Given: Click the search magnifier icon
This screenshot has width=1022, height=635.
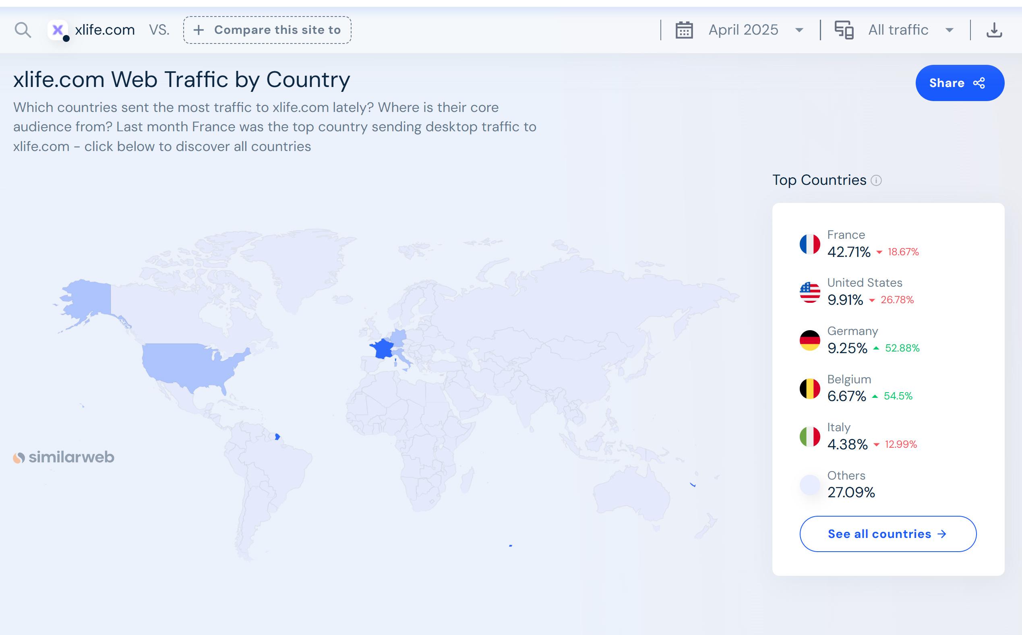Looking at the screenshot, I should coord(23,30).
